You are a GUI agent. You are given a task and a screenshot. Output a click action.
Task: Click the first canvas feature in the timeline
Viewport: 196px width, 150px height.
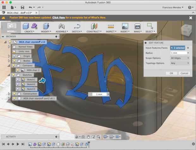click(30, 144)
